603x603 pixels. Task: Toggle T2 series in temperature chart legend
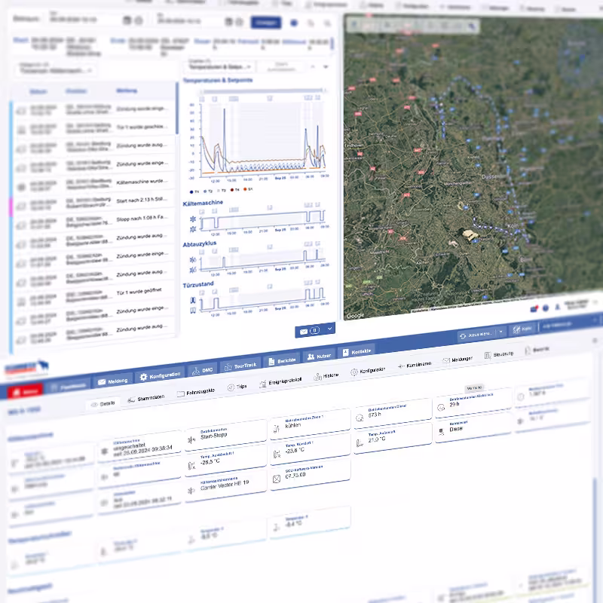pos(208,191)
